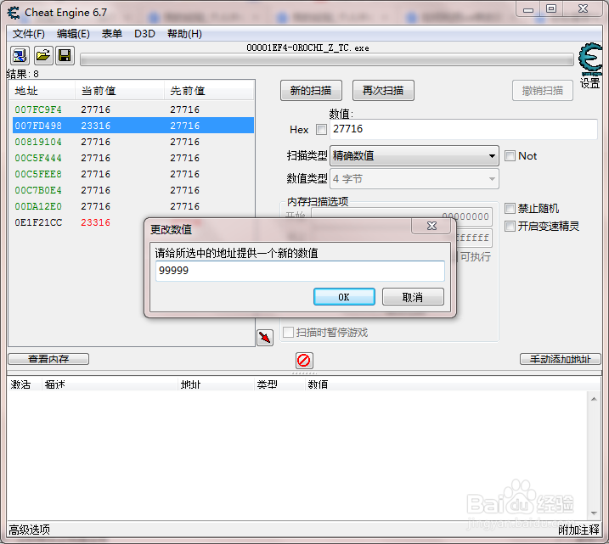Viewport: 609px width, 544px height.
Task: Enable the 开启变速精灵 checkbox
Action: [510, 226]
